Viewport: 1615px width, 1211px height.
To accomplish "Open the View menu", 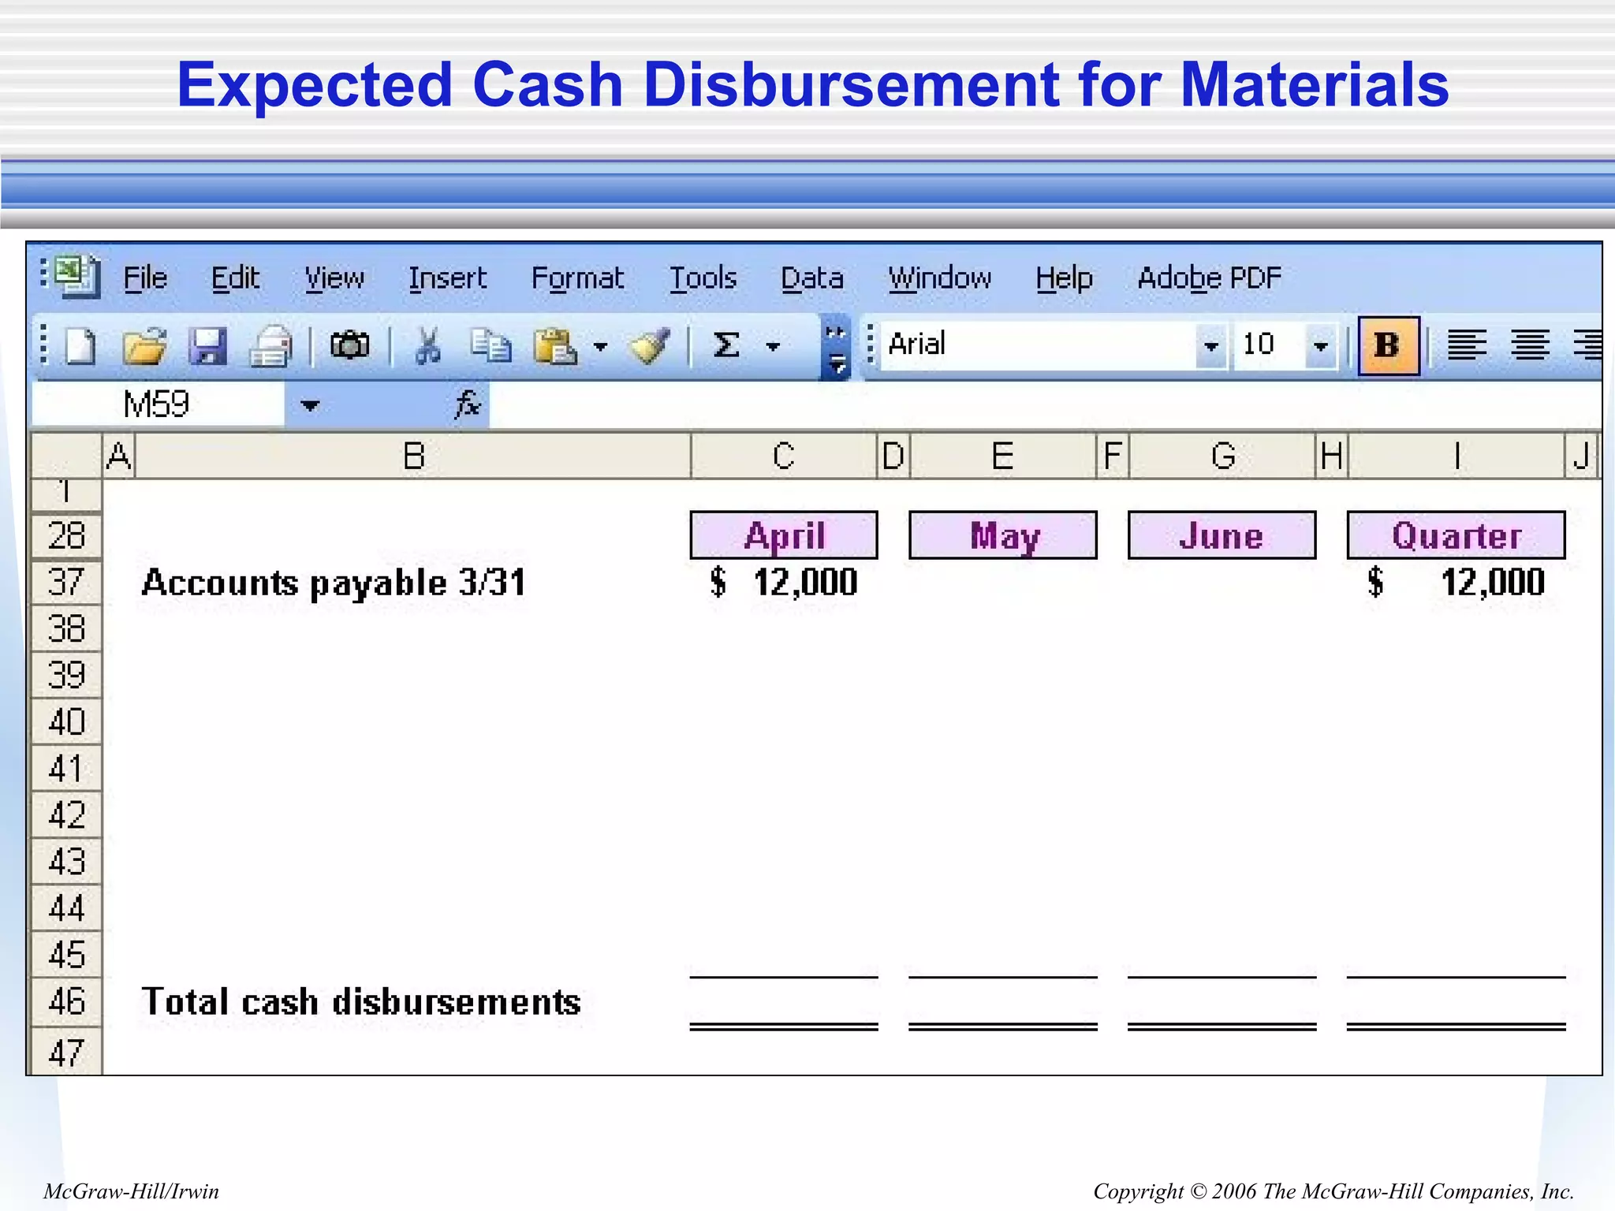I will [x=334, y=278].
